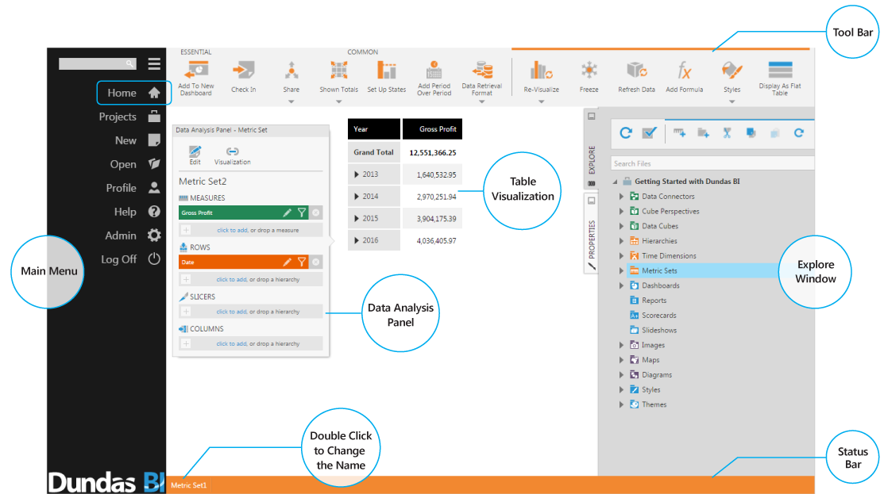The height and width of the screenshot is (494, 884).
Task: Open Profile in main menu
Action: pos(133,188)
